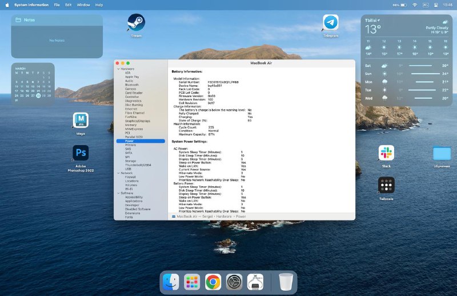The height and width of the screenshot is (296, 457).
Task: Click Tbilisi location in the Weather widget
Action: (372, 21)
